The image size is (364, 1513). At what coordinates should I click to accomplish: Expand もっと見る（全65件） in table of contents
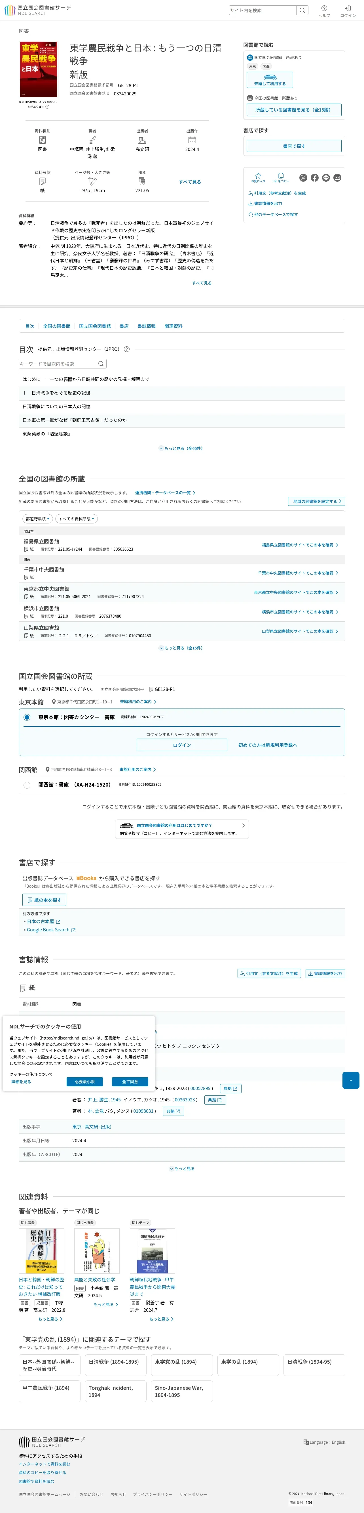tap(182, 448)
